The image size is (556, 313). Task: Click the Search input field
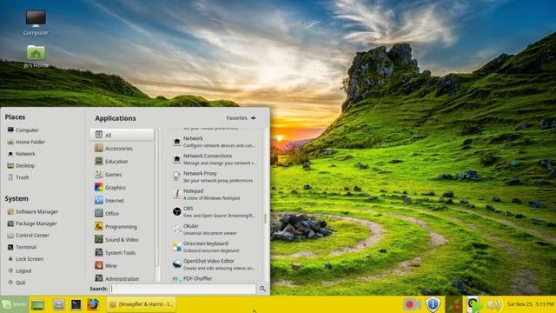[x=183, y=289]
